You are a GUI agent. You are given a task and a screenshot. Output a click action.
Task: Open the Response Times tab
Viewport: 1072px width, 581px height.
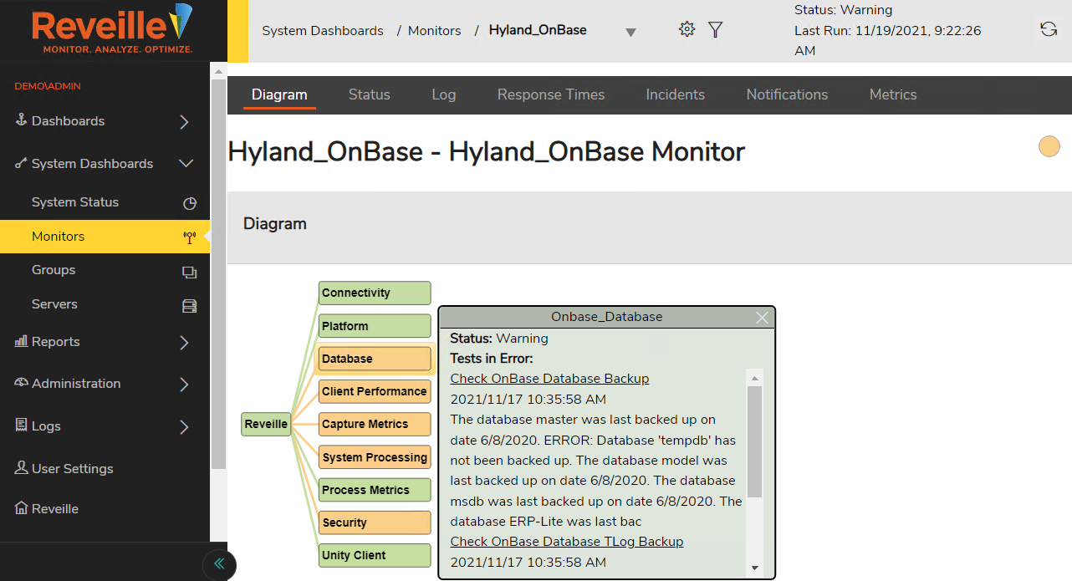point(550,94)
